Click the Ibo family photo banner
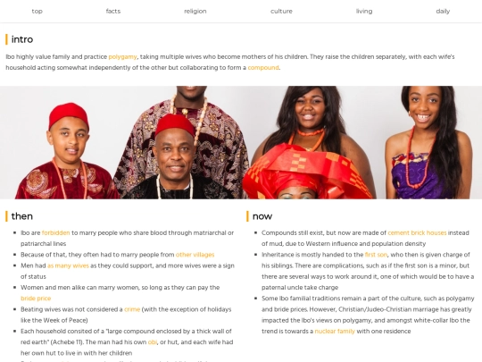The height and width of the screenshot is (362, 482). [241, 142]
